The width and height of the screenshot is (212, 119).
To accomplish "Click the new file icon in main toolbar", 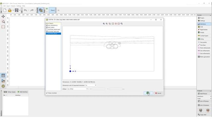I will pos(5,10).
